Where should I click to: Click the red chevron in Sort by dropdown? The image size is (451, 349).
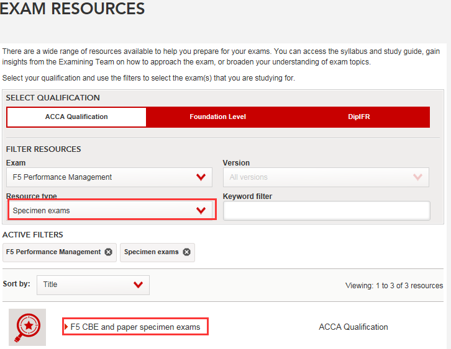pyautogui.click(x=138, y=285)
